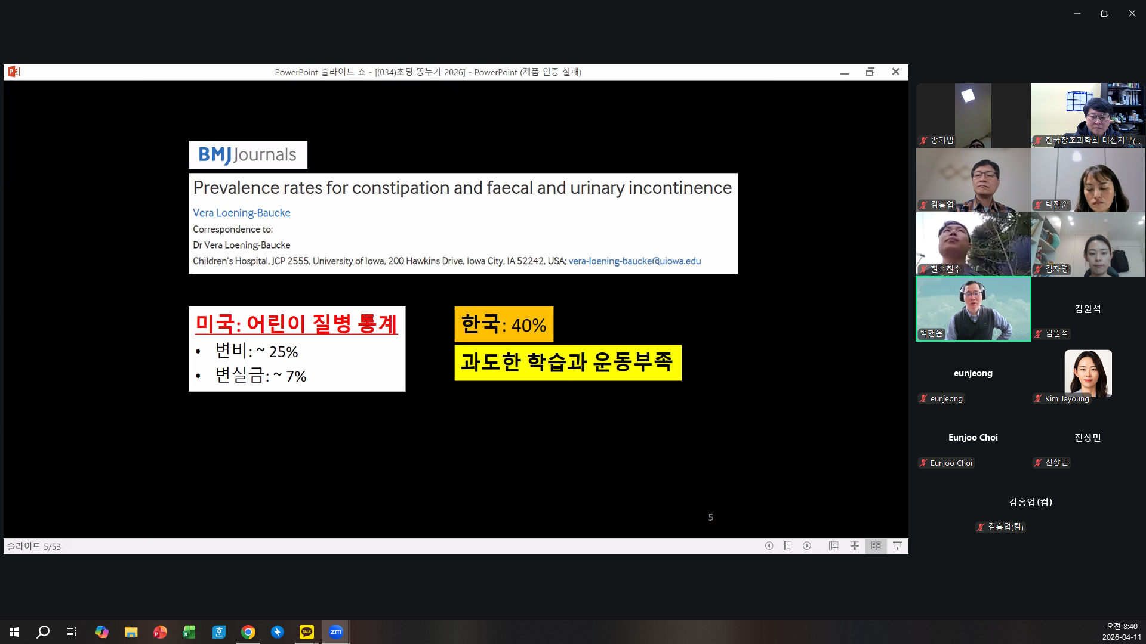The image size is (1146, 644).
Task: Click the PowerPoint app icon in the title bar
Action: tap(14, 72)
